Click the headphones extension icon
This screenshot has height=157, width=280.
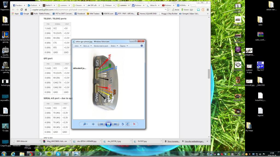click(199, 10)
